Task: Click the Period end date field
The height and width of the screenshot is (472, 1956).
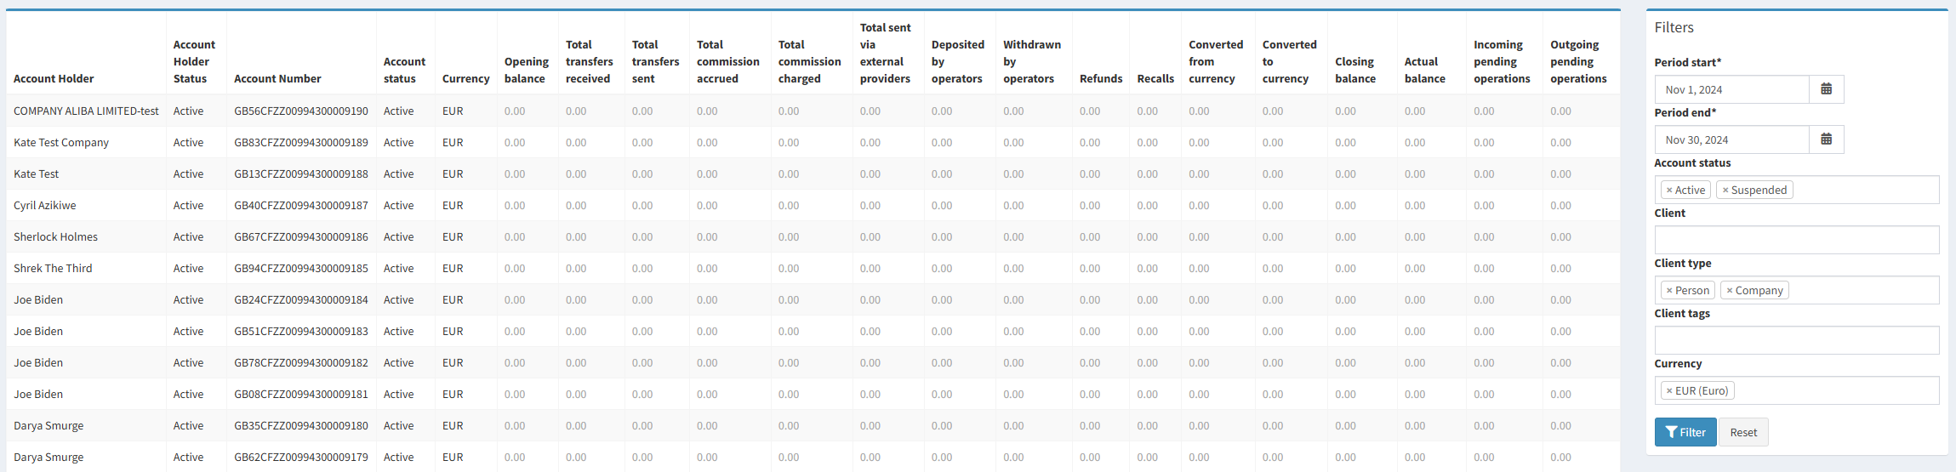Action: coord(1731,139)
